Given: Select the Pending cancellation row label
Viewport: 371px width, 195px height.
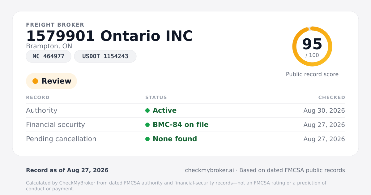Looking at the screenshot, I should (x=61, y=139).
